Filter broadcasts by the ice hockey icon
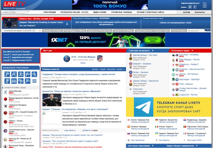 point(14,74)
